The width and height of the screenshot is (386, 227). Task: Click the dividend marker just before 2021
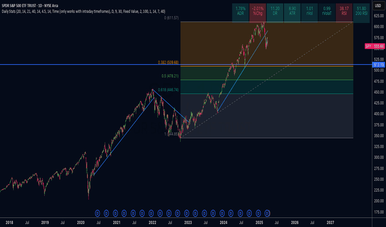tap(116, 213)
